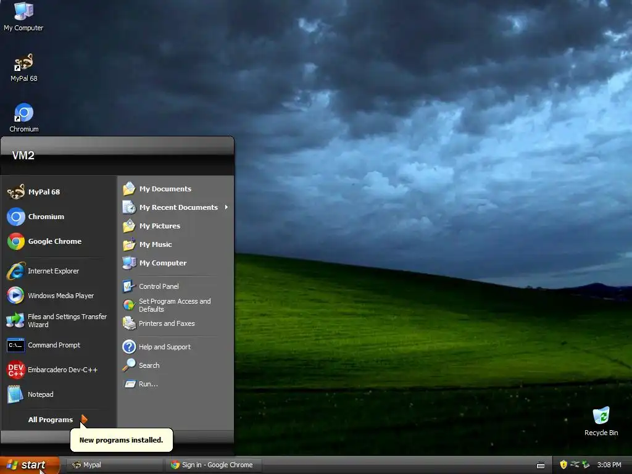Click Google Chrome icon in Start menu
632x474 pixels.
tap(15, 241)
